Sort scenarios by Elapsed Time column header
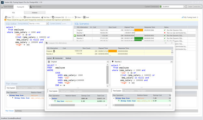203x120 pixels. click(134, 27)
